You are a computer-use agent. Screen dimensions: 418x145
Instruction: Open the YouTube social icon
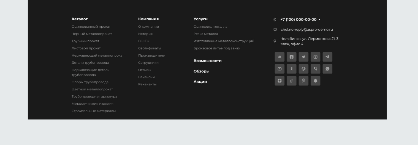(279, 69)
